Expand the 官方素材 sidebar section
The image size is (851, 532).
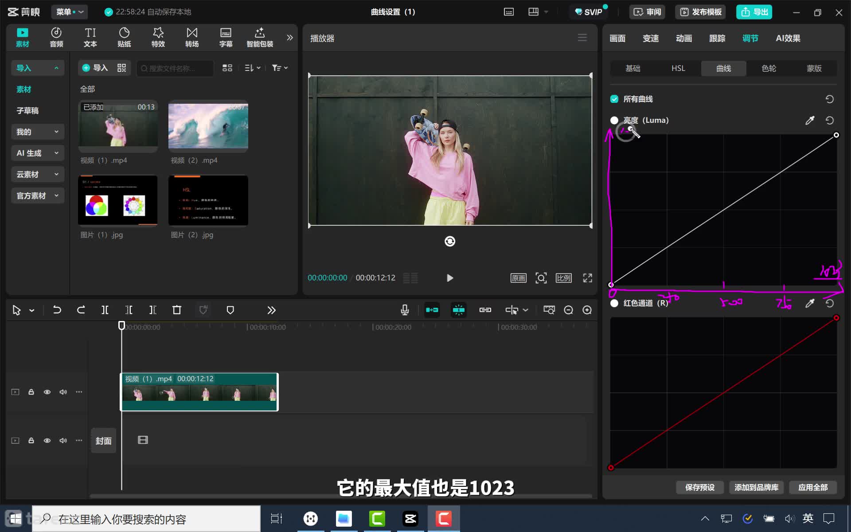[38, 196]
